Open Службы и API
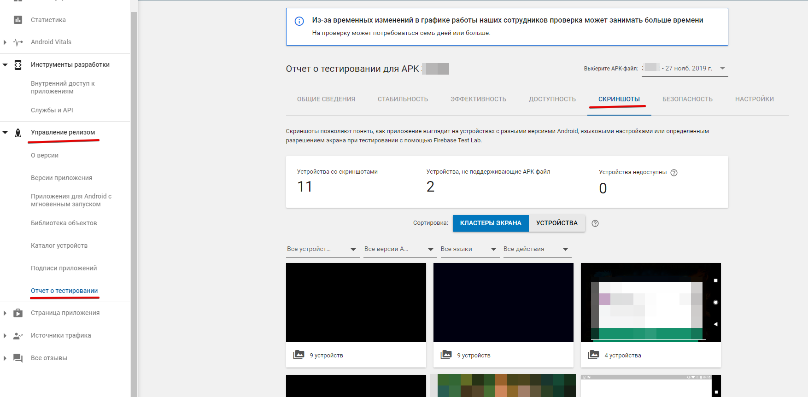Image resolution: width=808 pixels, height=397 pixels. (52, 110)
